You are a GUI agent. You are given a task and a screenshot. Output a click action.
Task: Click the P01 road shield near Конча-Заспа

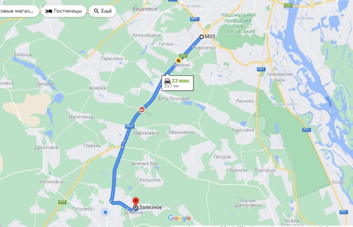click(307, 130)
